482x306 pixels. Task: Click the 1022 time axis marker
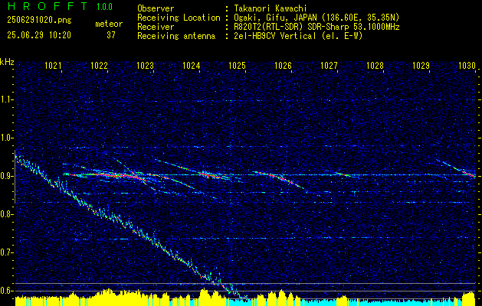(100, 66)
